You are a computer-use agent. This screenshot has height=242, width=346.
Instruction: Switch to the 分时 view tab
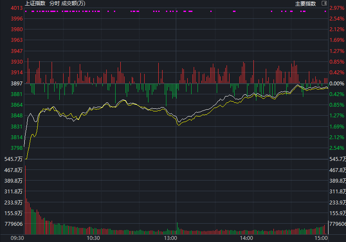click(x=54, y=3)
